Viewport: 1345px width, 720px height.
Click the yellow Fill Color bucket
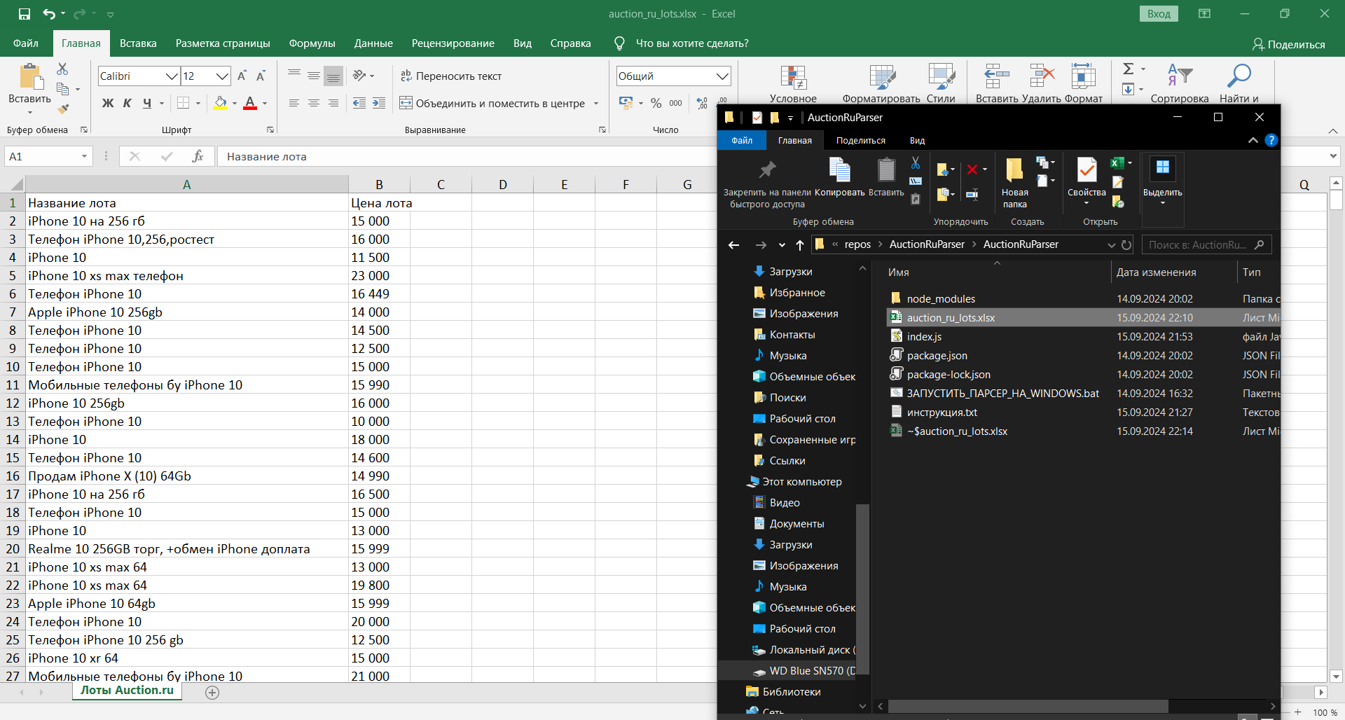(220, 103)
